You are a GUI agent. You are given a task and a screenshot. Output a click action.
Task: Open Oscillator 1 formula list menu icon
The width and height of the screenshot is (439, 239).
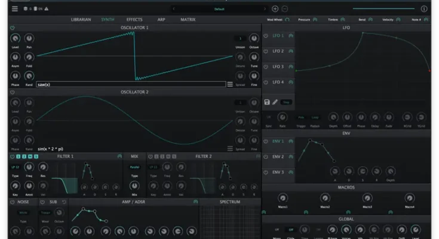tap(230, 84)
